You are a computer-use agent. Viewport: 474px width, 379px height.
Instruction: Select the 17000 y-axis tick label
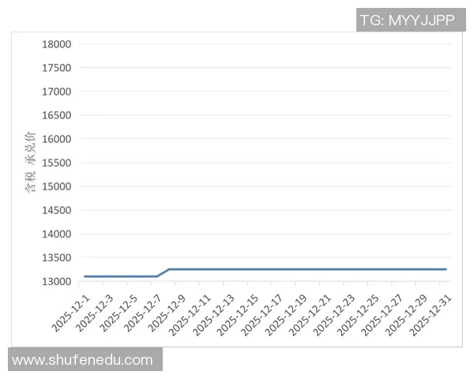click(x=56, y=92)
